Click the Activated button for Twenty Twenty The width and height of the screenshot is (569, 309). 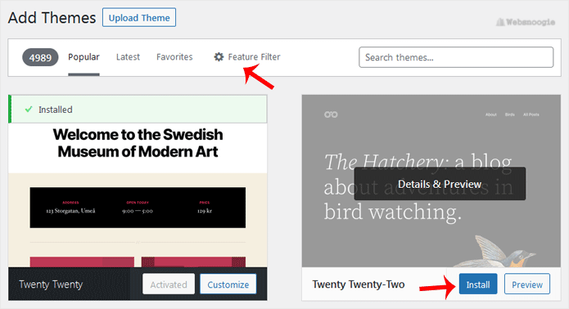pyautogui.click(x=169, y=284)
